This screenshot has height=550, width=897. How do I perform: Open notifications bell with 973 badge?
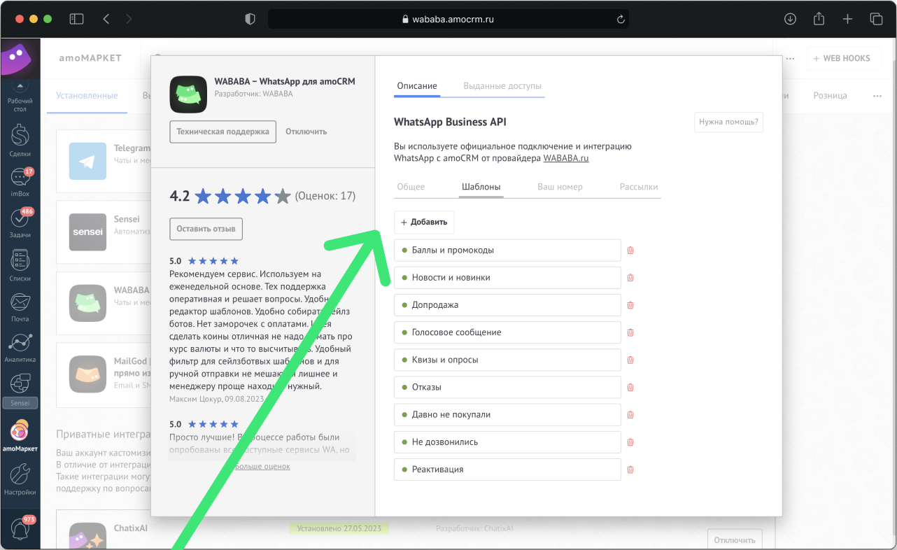point(20,528)
